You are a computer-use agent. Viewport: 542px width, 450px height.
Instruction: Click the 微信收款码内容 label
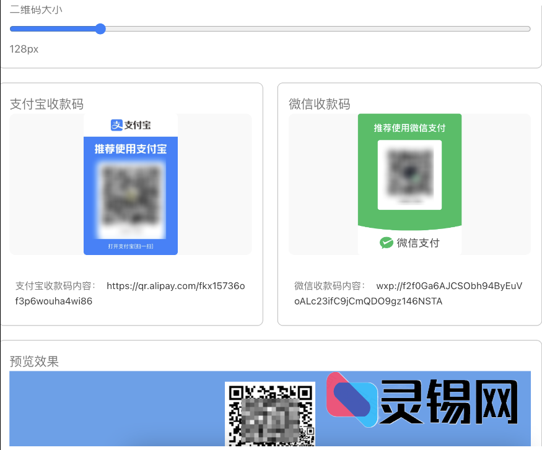pyautogui.click(x=330, y=286)
